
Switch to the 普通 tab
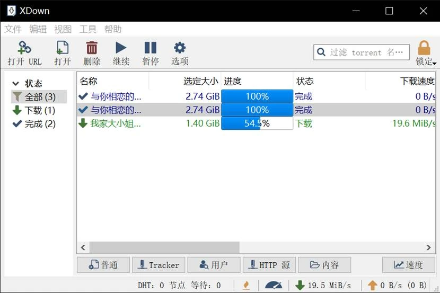tap(103, 265)
